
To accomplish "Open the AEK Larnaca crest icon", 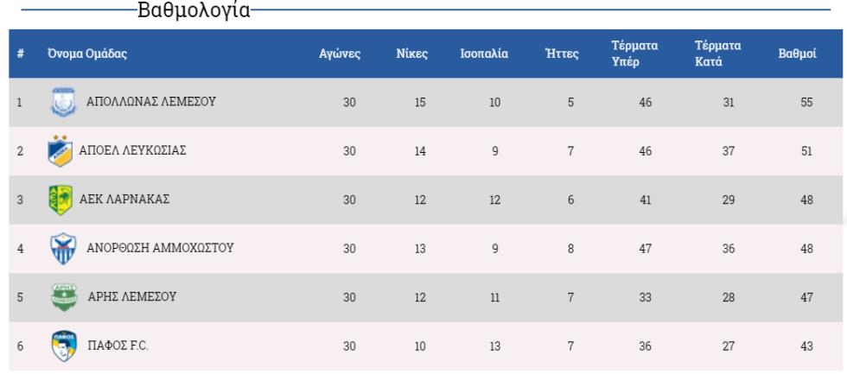I will coord(60,200).
